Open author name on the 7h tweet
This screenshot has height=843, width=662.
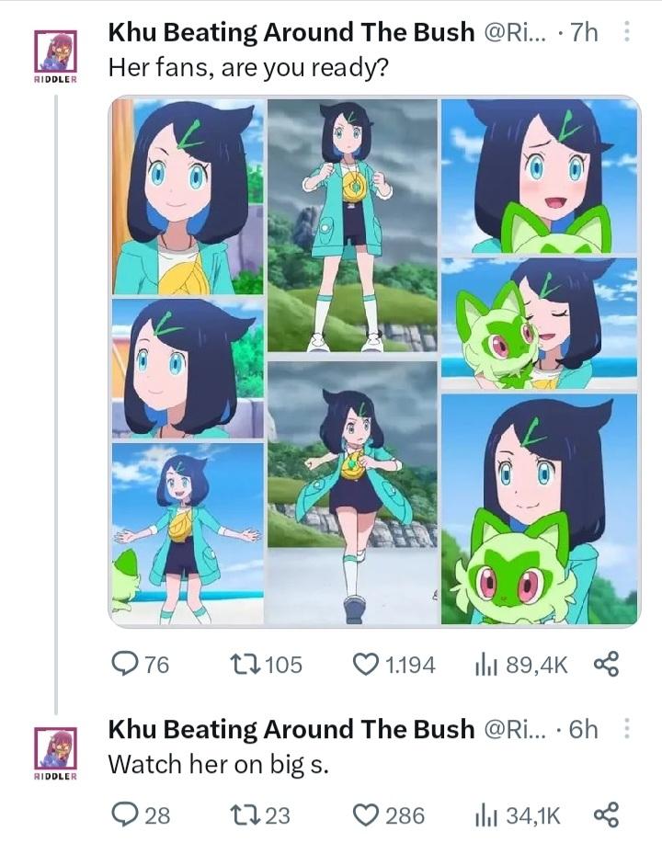click(291, 32)
